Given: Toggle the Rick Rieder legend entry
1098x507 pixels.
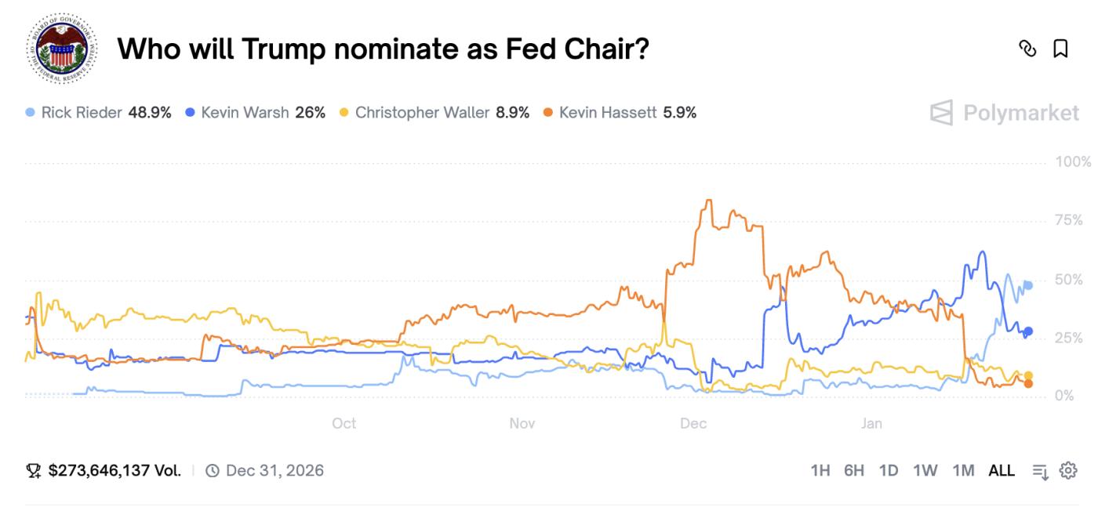Looking at the screenshot, I should pos(98,113).
